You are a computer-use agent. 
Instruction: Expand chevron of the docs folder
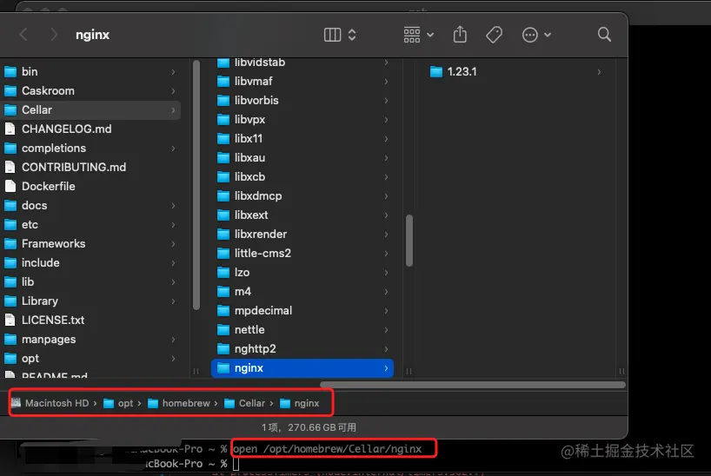coord(173,205)
